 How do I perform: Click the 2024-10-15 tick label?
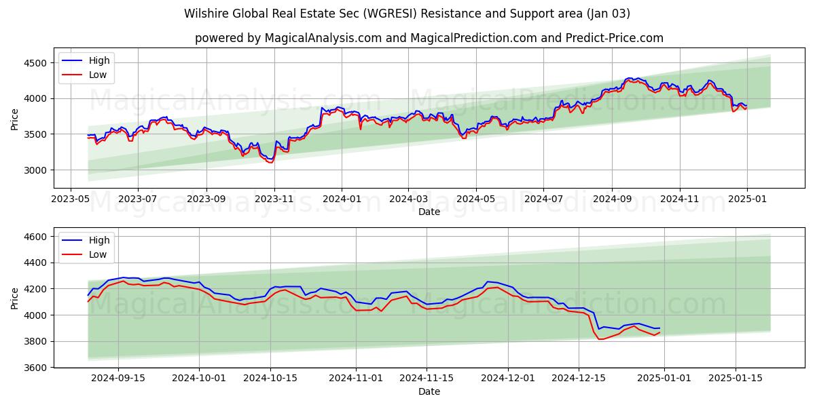270,379
